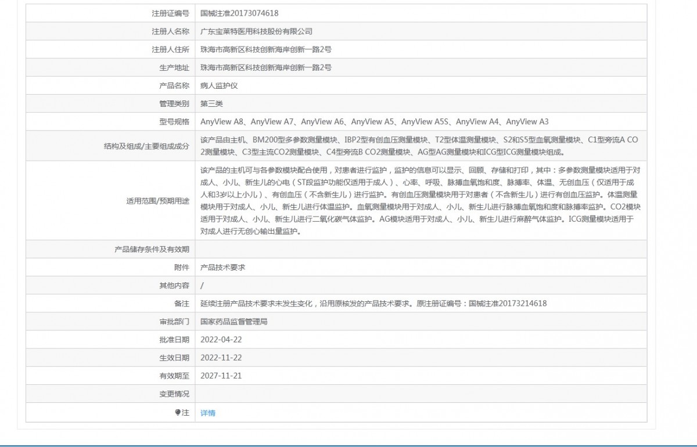
Task: Click the 结构及组成/主要组成成分 label
Action: point(146,146)
